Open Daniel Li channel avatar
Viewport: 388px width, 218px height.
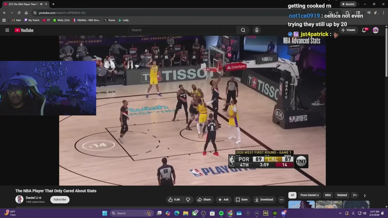tap(19, 199)
